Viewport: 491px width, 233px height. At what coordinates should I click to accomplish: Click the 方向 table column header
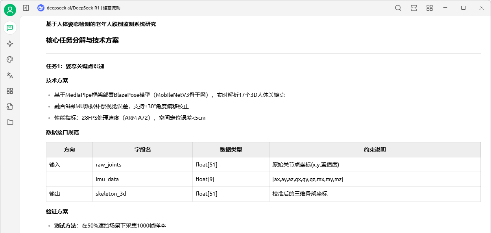[x=69, y=150]
